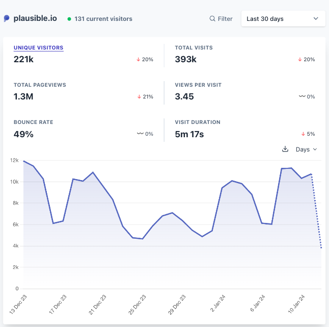Click the green current visitors dot
This screenshot has width=329, height=327.
69,19
